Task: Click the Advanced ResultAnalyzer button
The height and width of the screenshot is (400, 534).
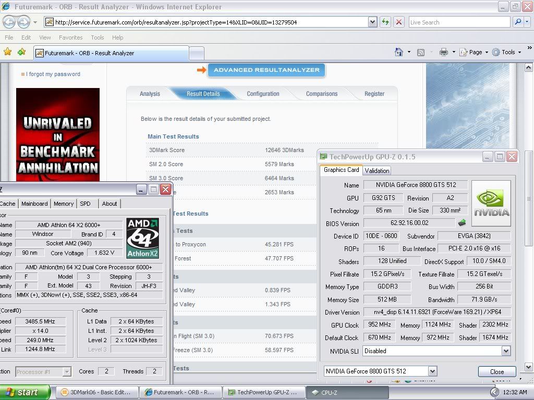Action: [266, 70]
